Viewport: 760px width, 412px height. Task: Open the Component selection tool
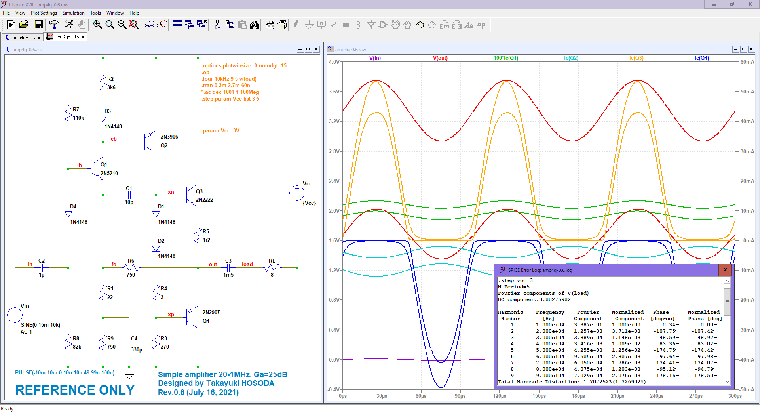(x=382, y=25)
